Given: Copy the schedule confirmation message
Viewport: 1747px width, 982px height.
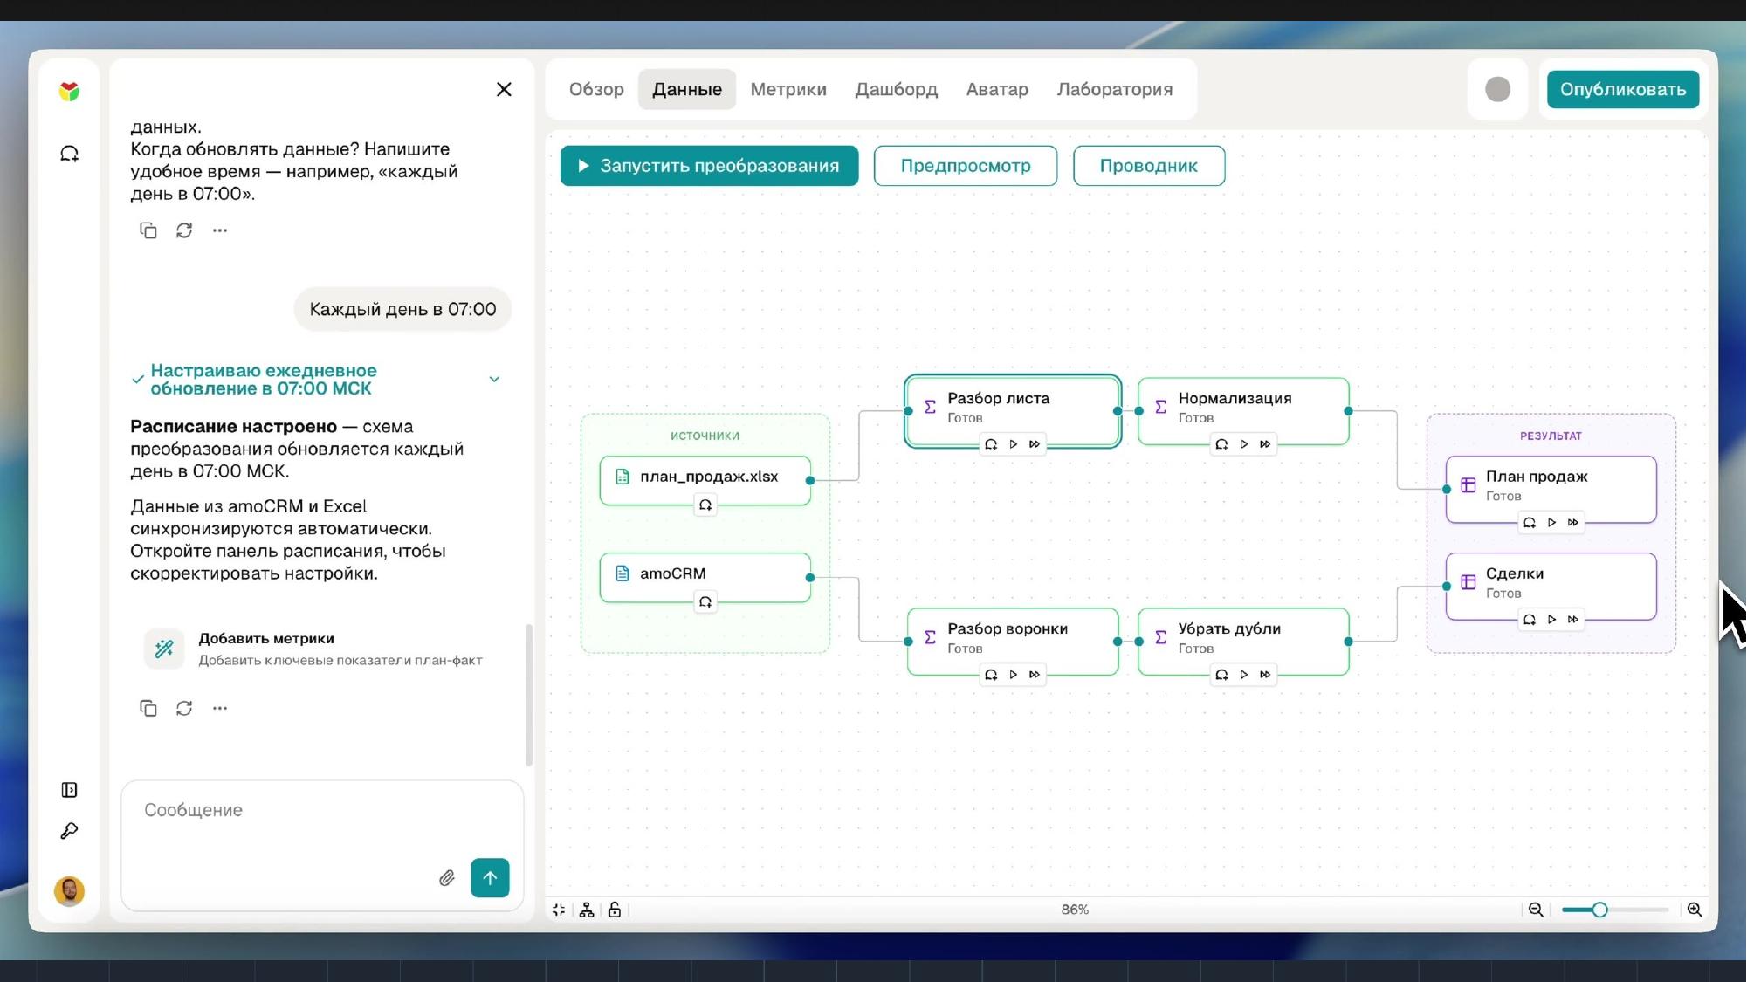Looking at the screenshot, I should pyautogui.click(x=148, y=708).
